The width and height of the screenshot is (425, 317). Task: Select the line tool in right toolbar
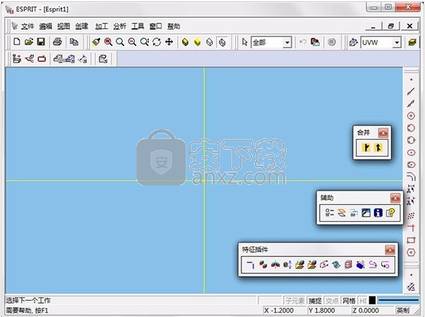[411, 91]
